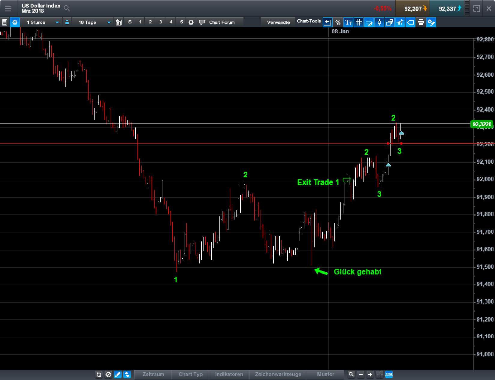Toggle the hamburger menu at top left
This screenshot has height=380, width=495.
tap(8, 8)
